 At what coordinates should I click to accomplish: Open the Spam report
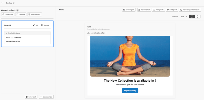click(129, 10)
